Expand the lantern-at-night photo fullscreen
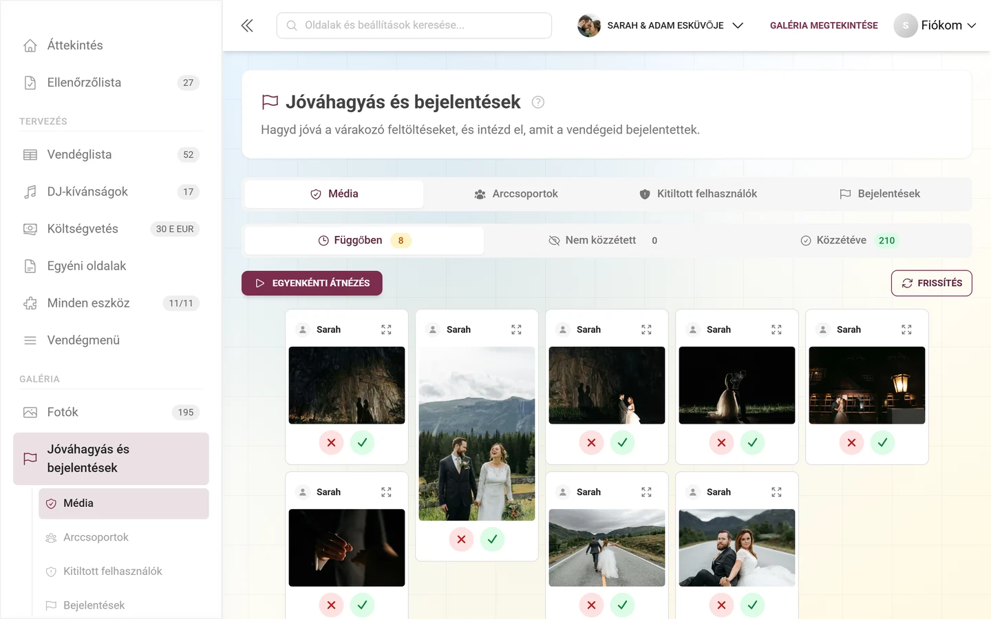991x619 pixels. coord(906,330)
